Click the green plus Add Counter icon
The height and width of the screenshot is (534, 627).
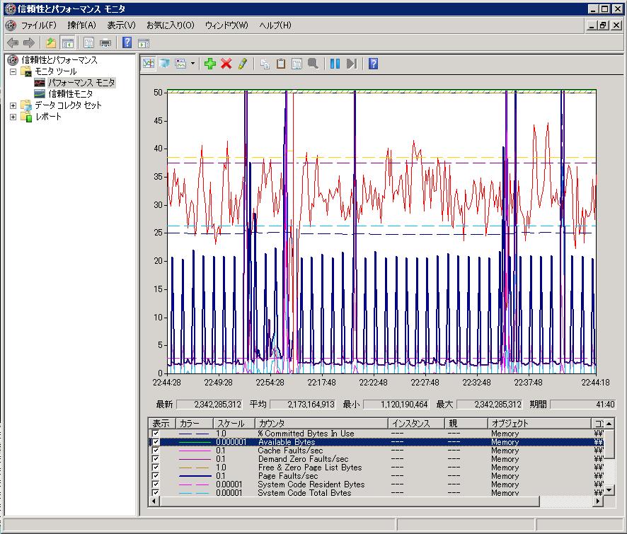(x=209, y=64)
